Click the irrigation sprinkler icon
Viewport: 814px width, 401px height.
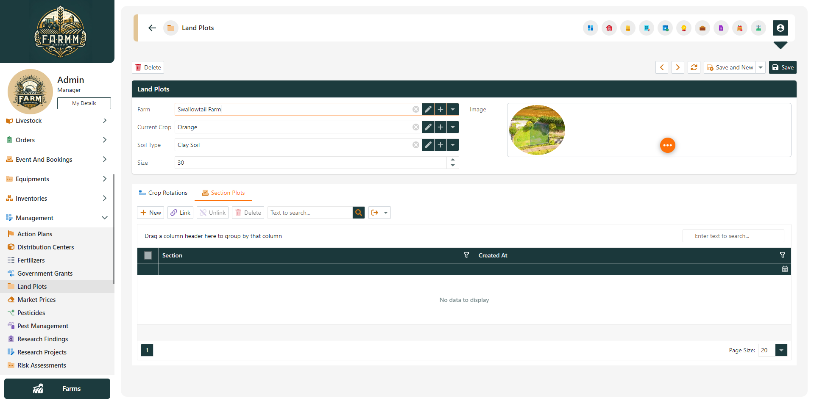point(758,28)
